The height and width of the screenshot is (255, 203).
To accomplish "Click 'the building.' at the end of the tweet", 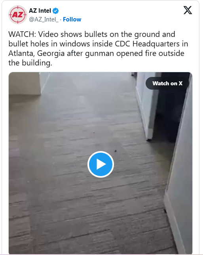I will point(30,63).
